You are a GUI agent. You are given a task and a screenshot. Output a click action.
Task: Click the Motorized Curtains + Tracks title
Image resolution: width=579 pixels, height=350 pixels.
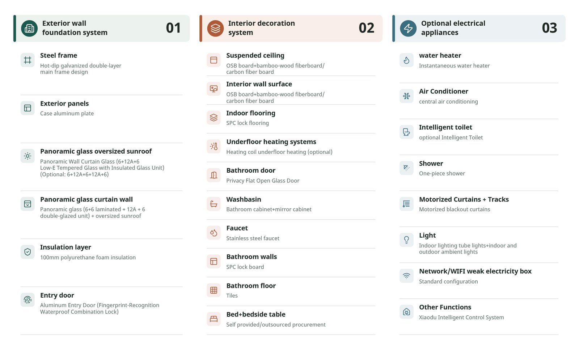pyautogui.click(x=464, y=199)
